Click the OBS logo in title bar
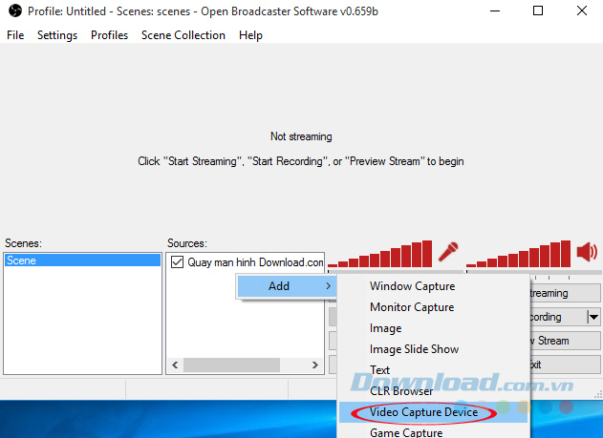The width and height of the screenshot is (603, 438). 15,10
